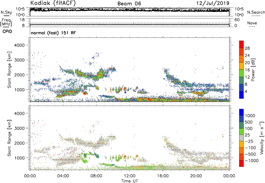Click the gray -25 to 25 Velocity color segment
The width and height of the screenshot is (265, 183).
click(241, 138)
